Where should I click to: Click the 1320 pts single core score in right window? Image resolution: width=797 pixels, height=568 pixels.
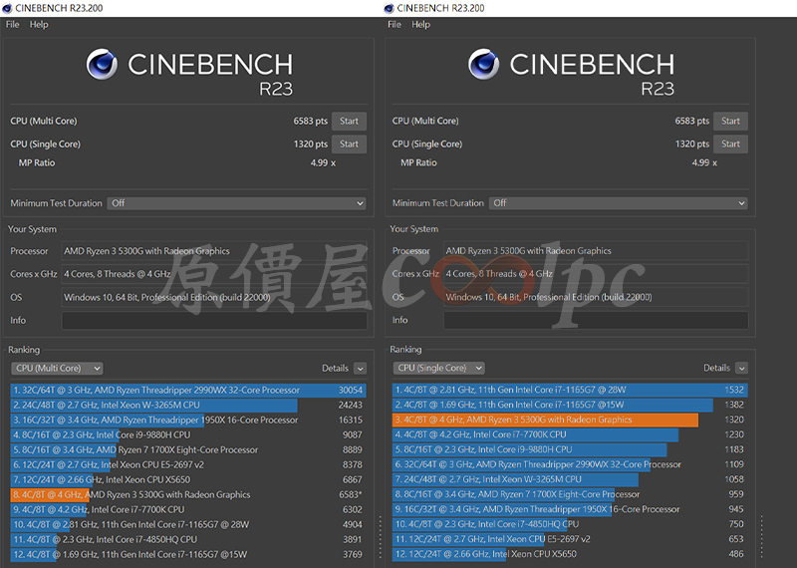(691, 143)
